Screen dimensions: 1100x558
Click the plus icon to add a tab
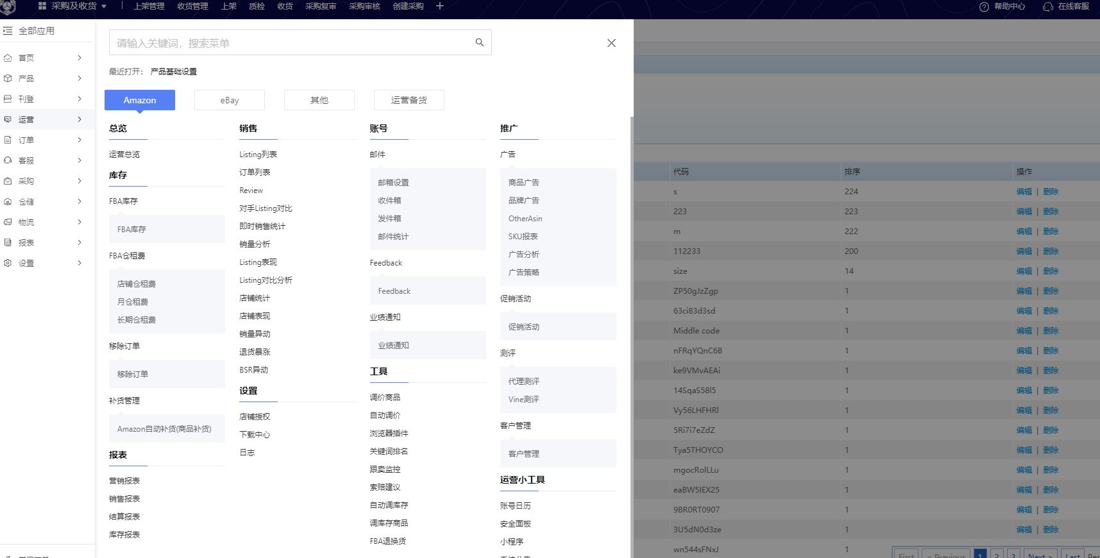(440, 6)
